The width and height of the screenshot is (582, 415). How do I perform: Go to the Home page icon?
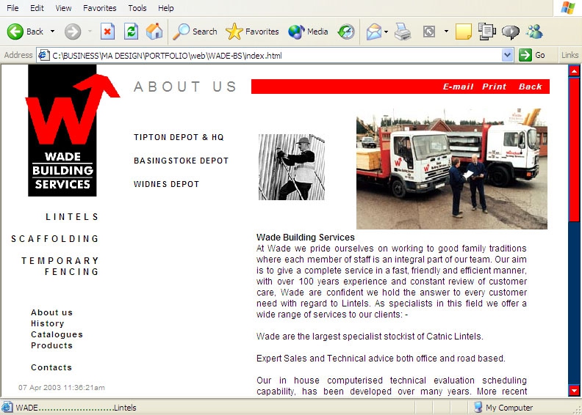point(154,32)
